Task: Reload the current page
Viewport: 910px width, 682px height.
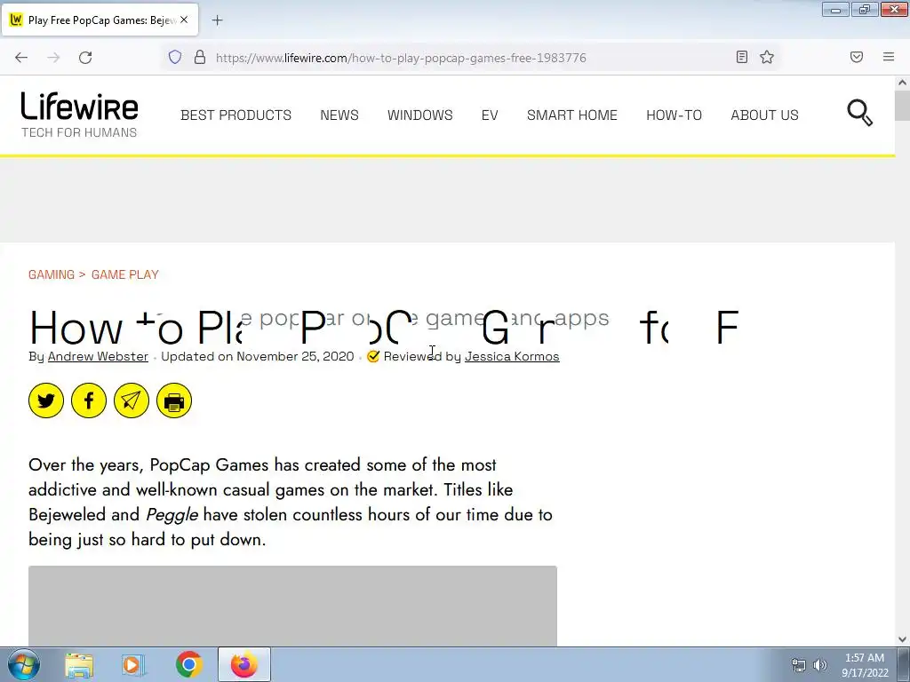Action: 85,58
